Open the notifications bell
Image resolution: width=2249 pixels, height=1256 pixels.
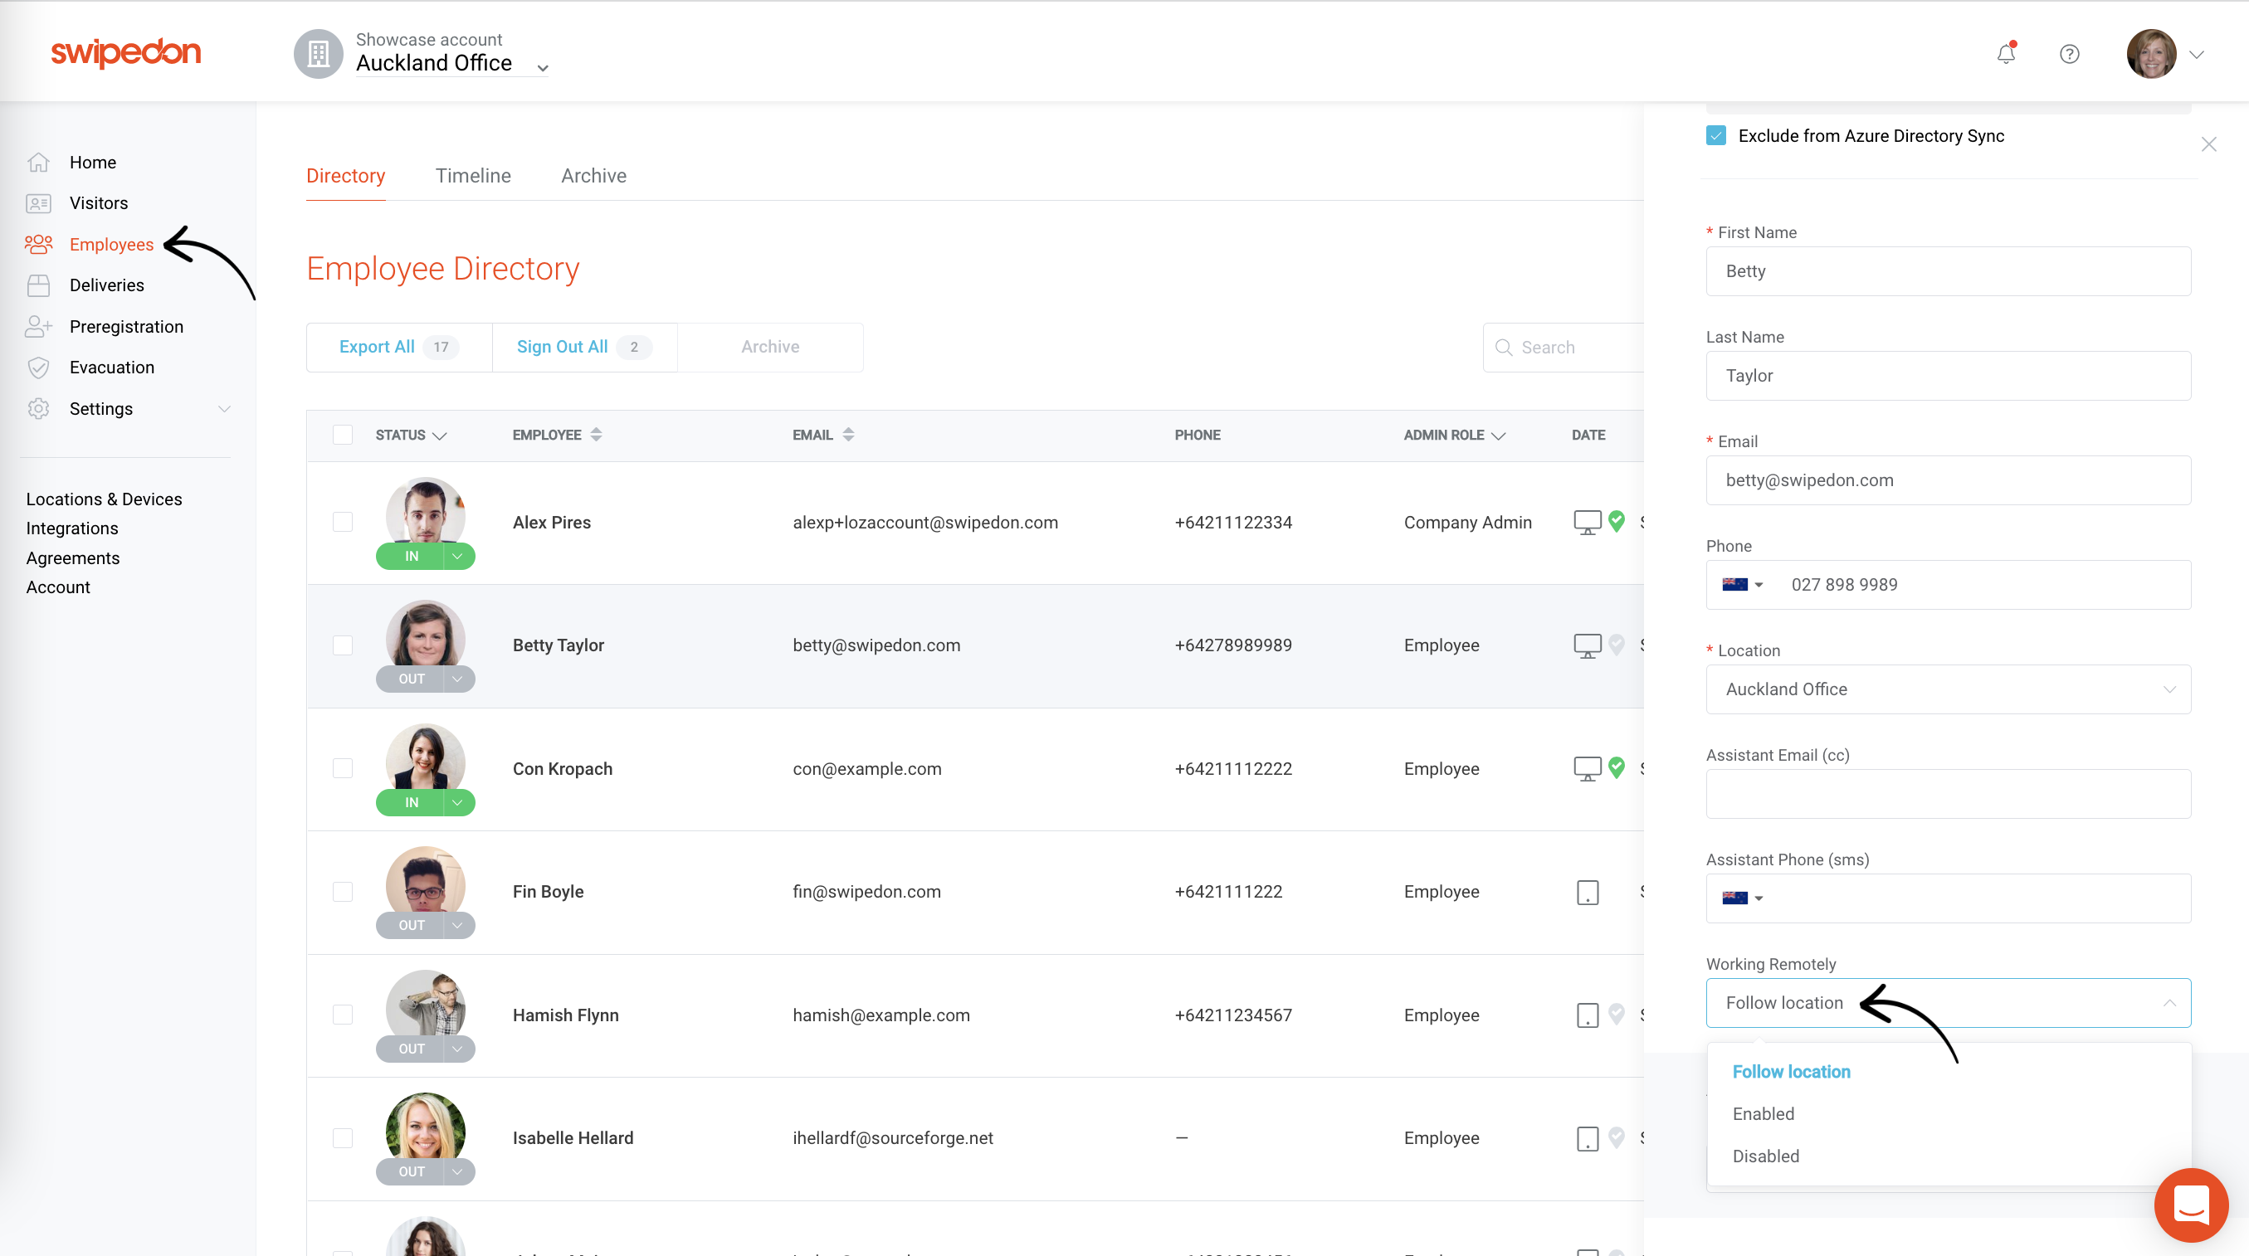click(x=2005, y=53)
